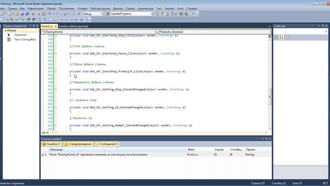This screenshot has height=186, width=330.
Task: Click the Copy toolbar icon
Action: click(x=38, y=14)
